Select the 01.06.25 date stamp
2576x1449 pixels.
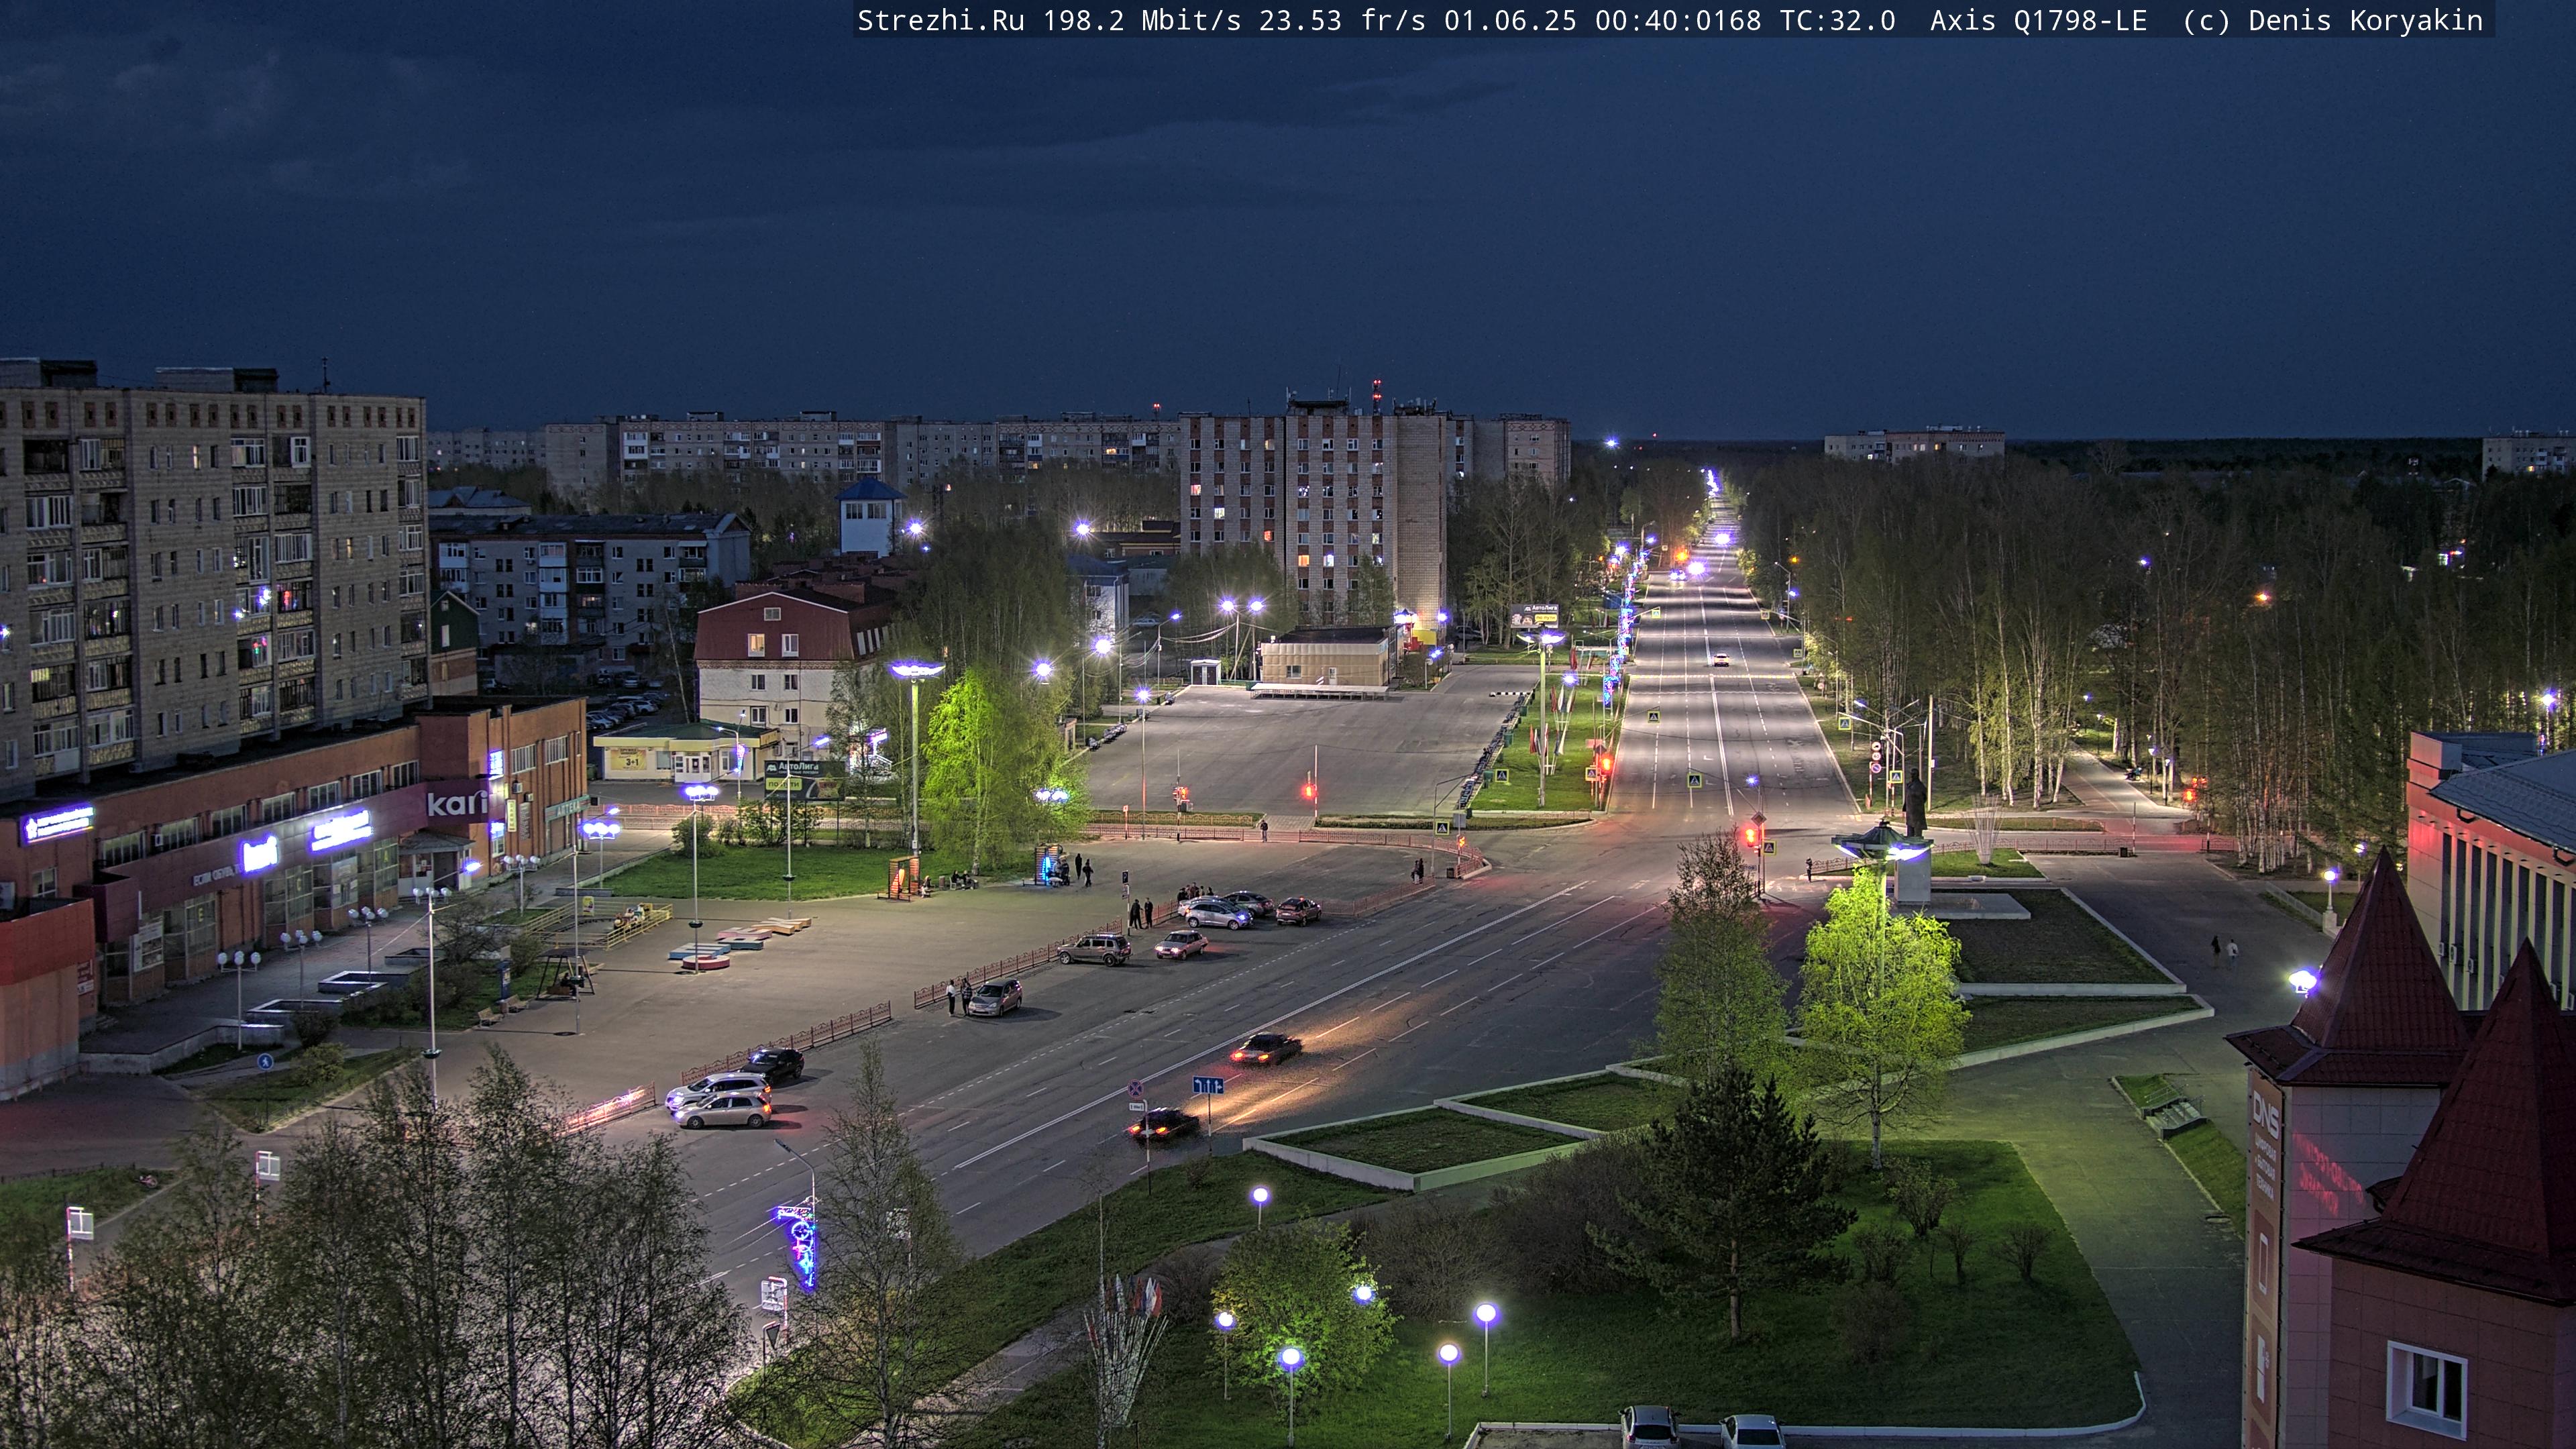click(x=1510, y=21)
